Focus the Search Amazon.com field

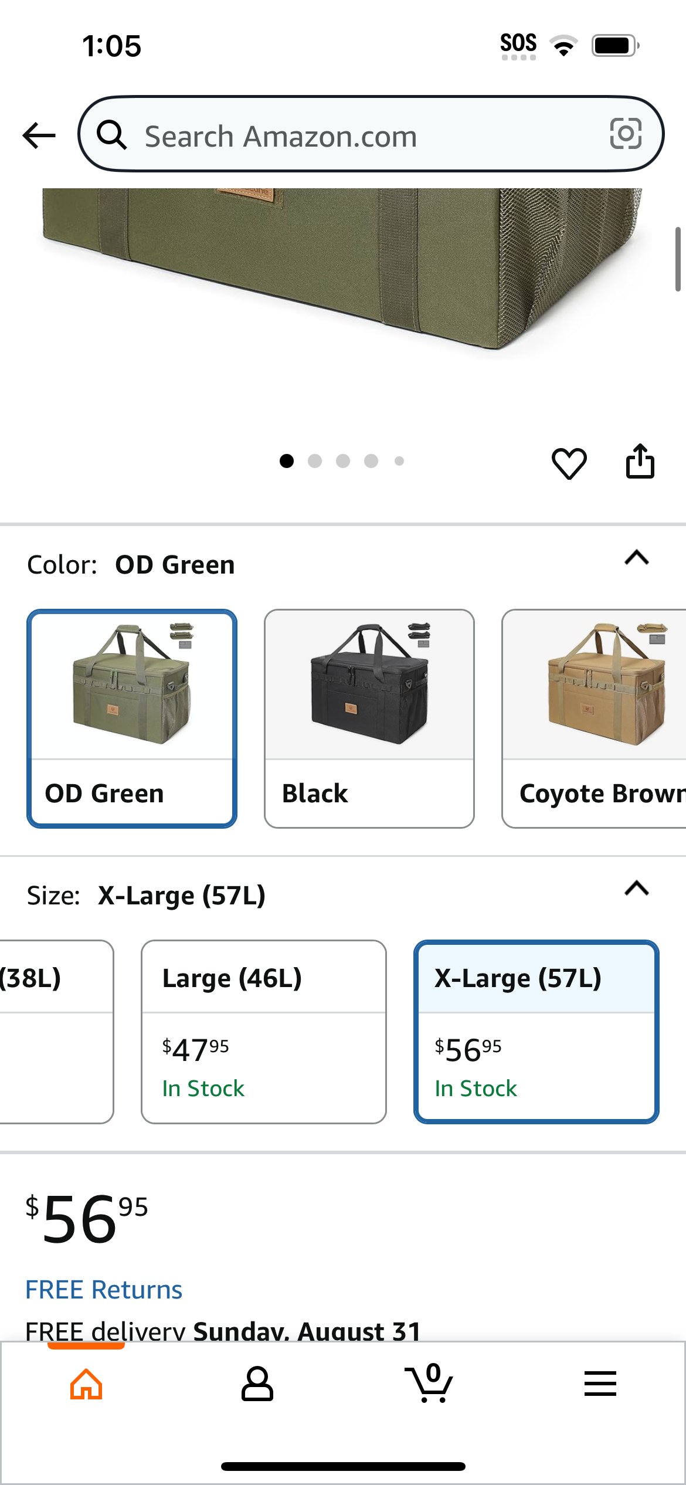coord(371,134)
